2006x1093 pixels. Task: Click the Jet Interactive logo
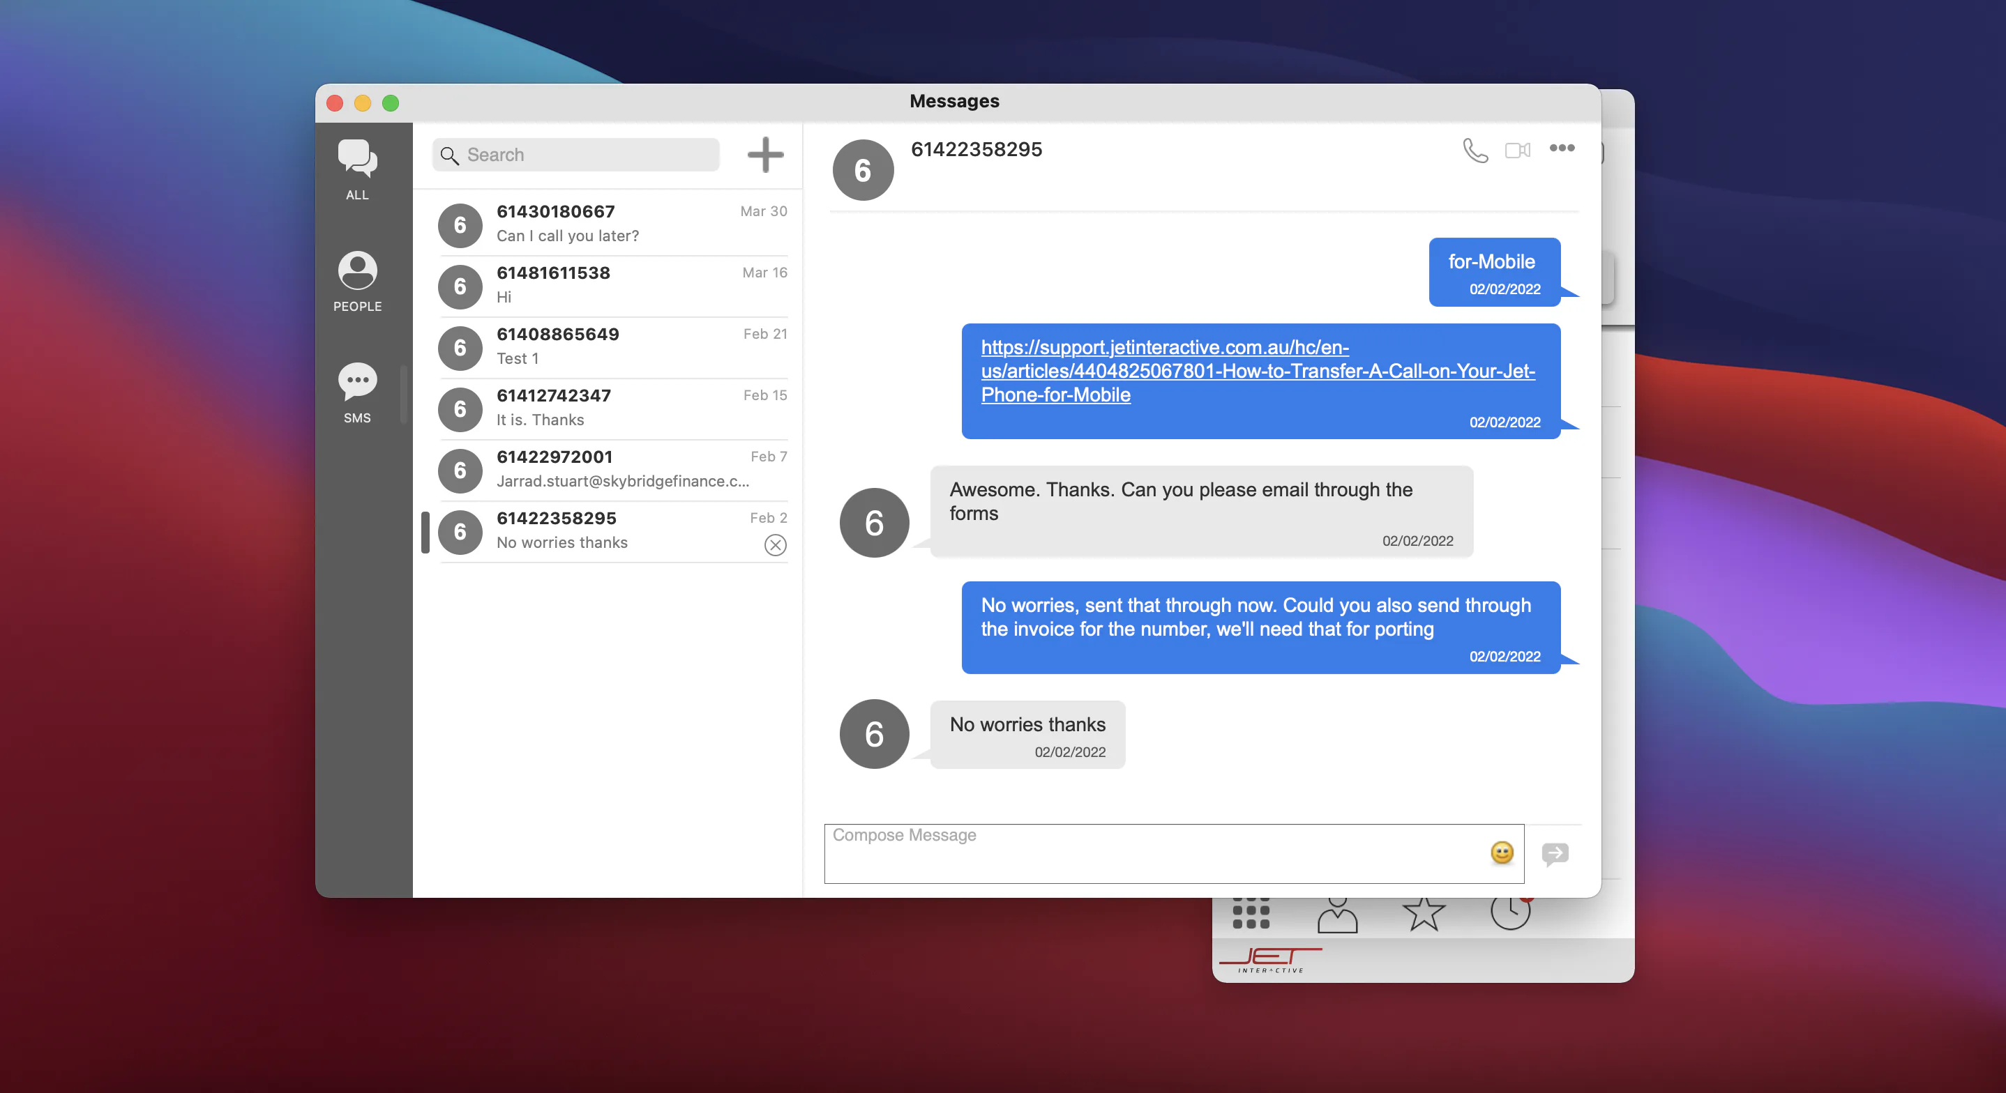[x=1271, y=960]
